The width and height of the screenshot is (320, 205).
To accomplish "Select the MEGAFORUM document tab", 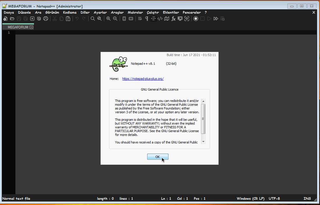I will (x=18, y=27).
